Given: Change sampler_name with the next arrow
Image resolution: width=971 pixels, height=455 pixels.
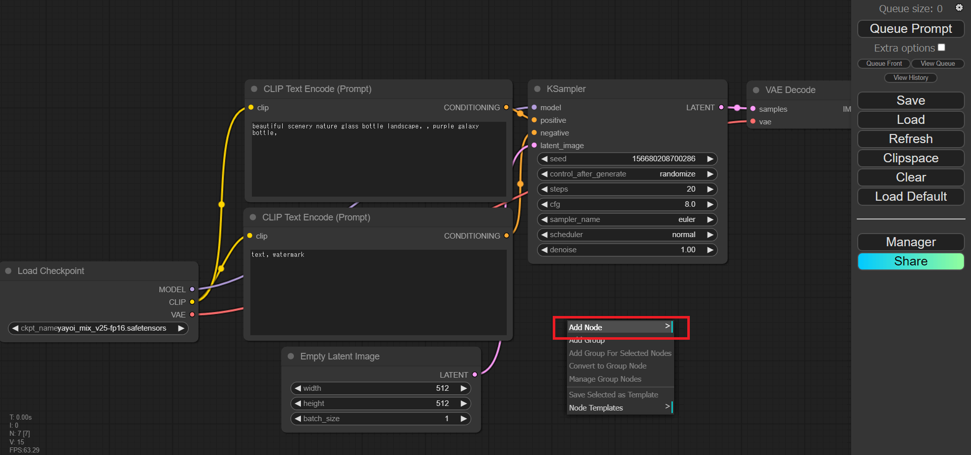Looking at the screenshot, I should pyautogui.click(x=710, y=219).
